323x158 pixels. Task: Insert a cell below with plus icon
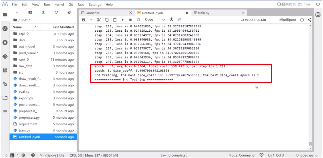pyautogui.click(x=91, y=20)
